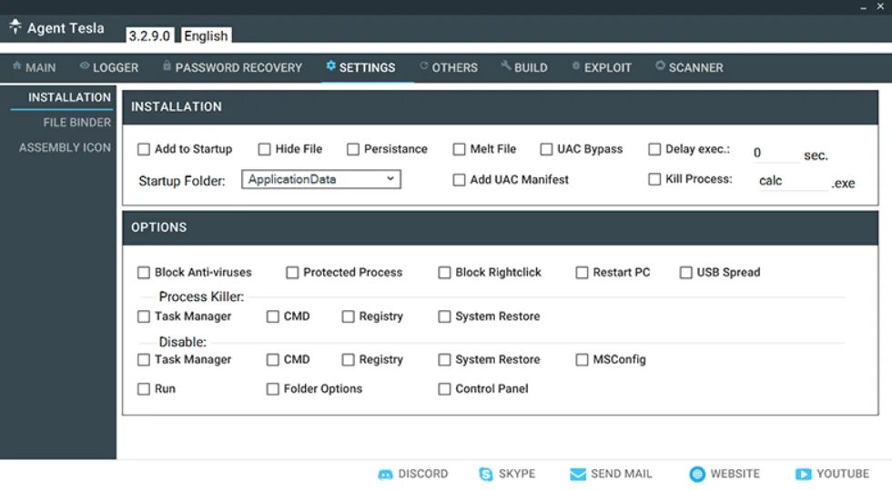Screen dimensions: 892x490
Task: Click the Kill Process name field
Action: pyautogui.click(x=792, y=181)
